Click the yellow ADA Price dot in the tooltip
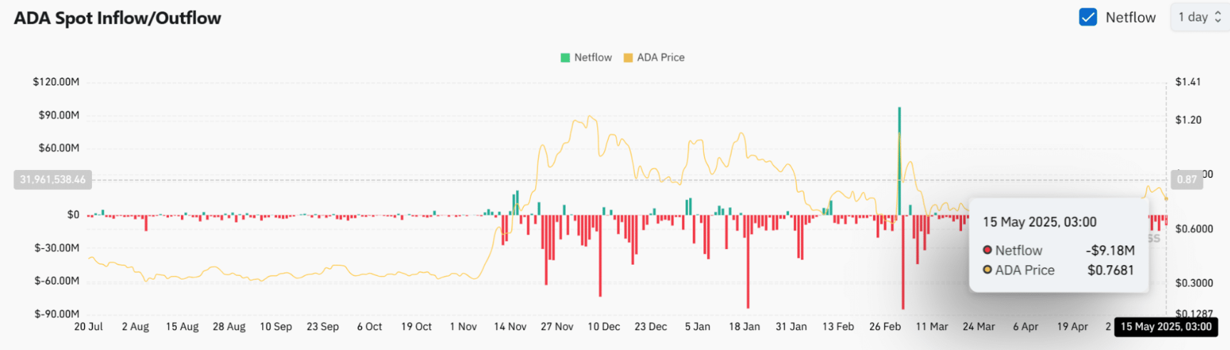The width and height of the screenshot is (1230, 350). click(x=988, y=270)
